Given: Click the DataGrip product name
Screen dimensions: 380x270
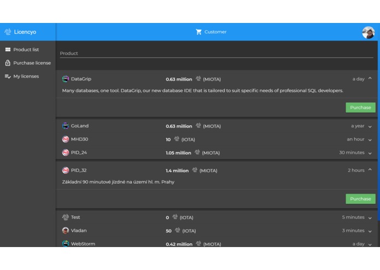Looking at the screenshot, I should click(81, 79).
